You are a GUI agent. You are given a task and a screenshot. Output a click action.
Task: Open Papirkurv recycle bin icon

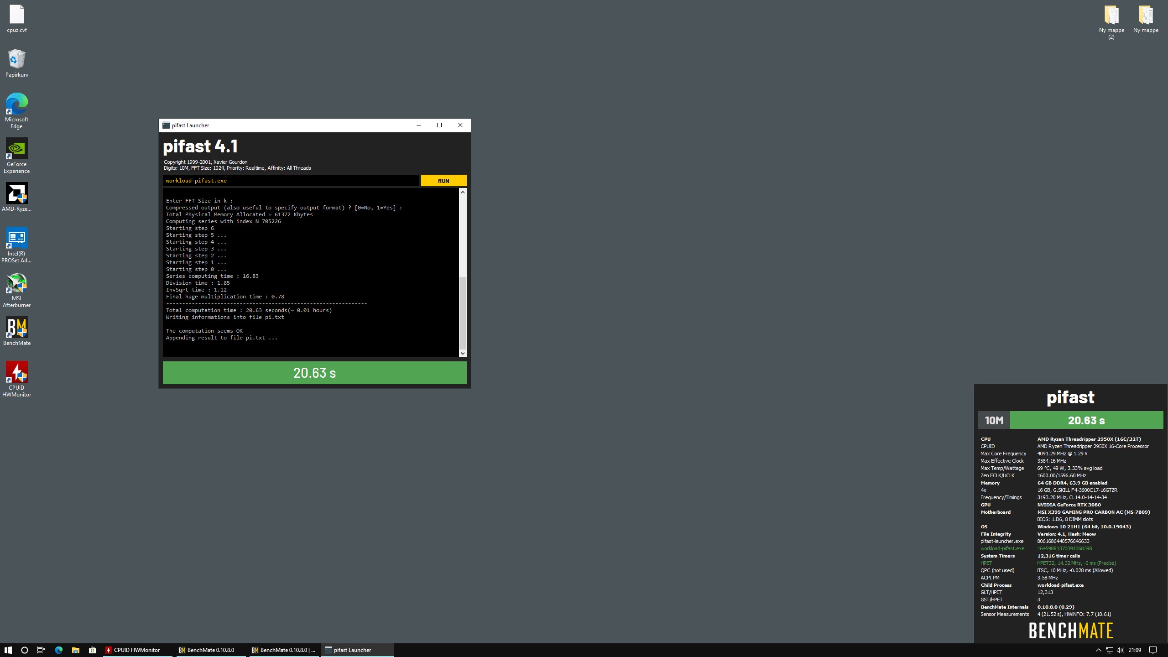coord(17,63)
